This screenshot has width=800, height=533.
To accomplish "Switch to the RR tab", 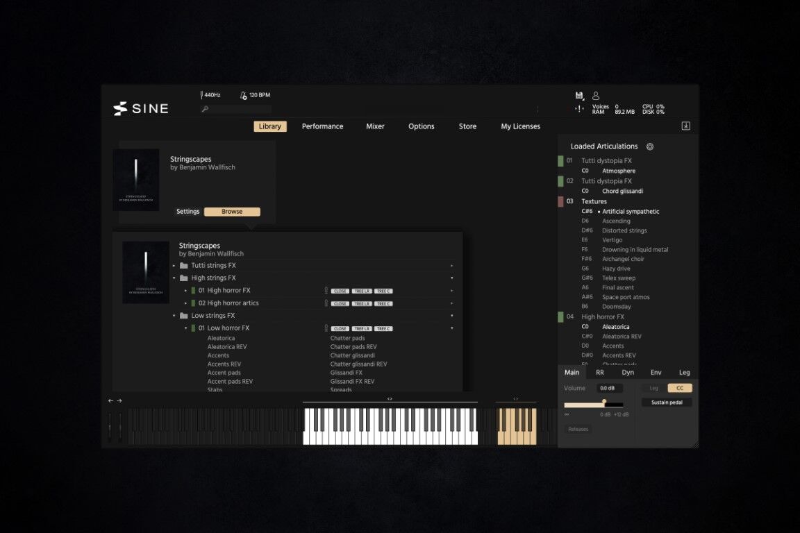I will click(x=600, y=372).
